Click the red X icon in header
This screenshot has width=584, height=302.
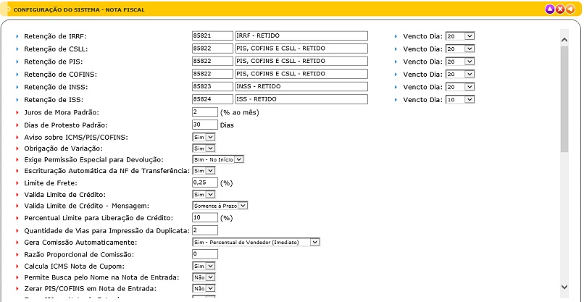tap(560, 9)
